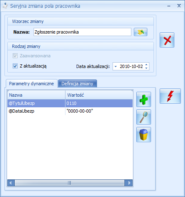Select the @DataUbezp row

pos(70,111)
